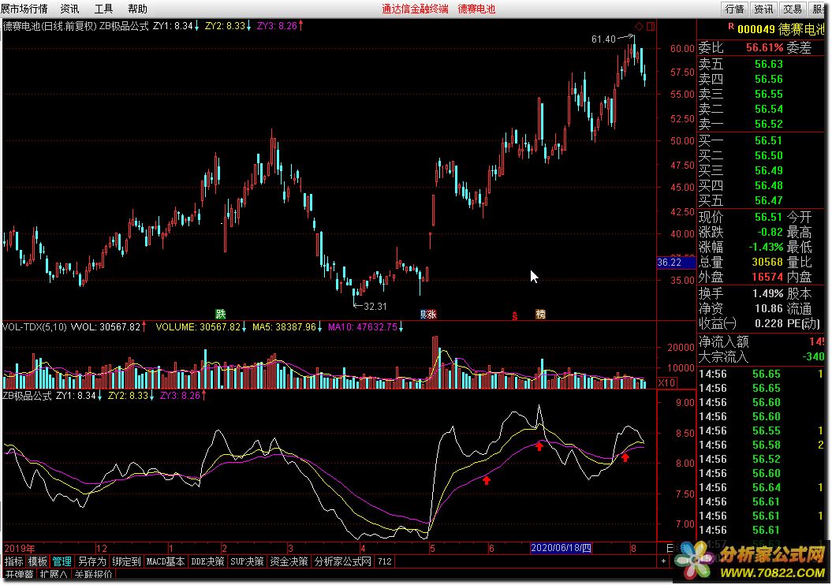Open the MACD基本 template tab
The width and height of the screenshot is (832, 585).
[x=166, y=561]
